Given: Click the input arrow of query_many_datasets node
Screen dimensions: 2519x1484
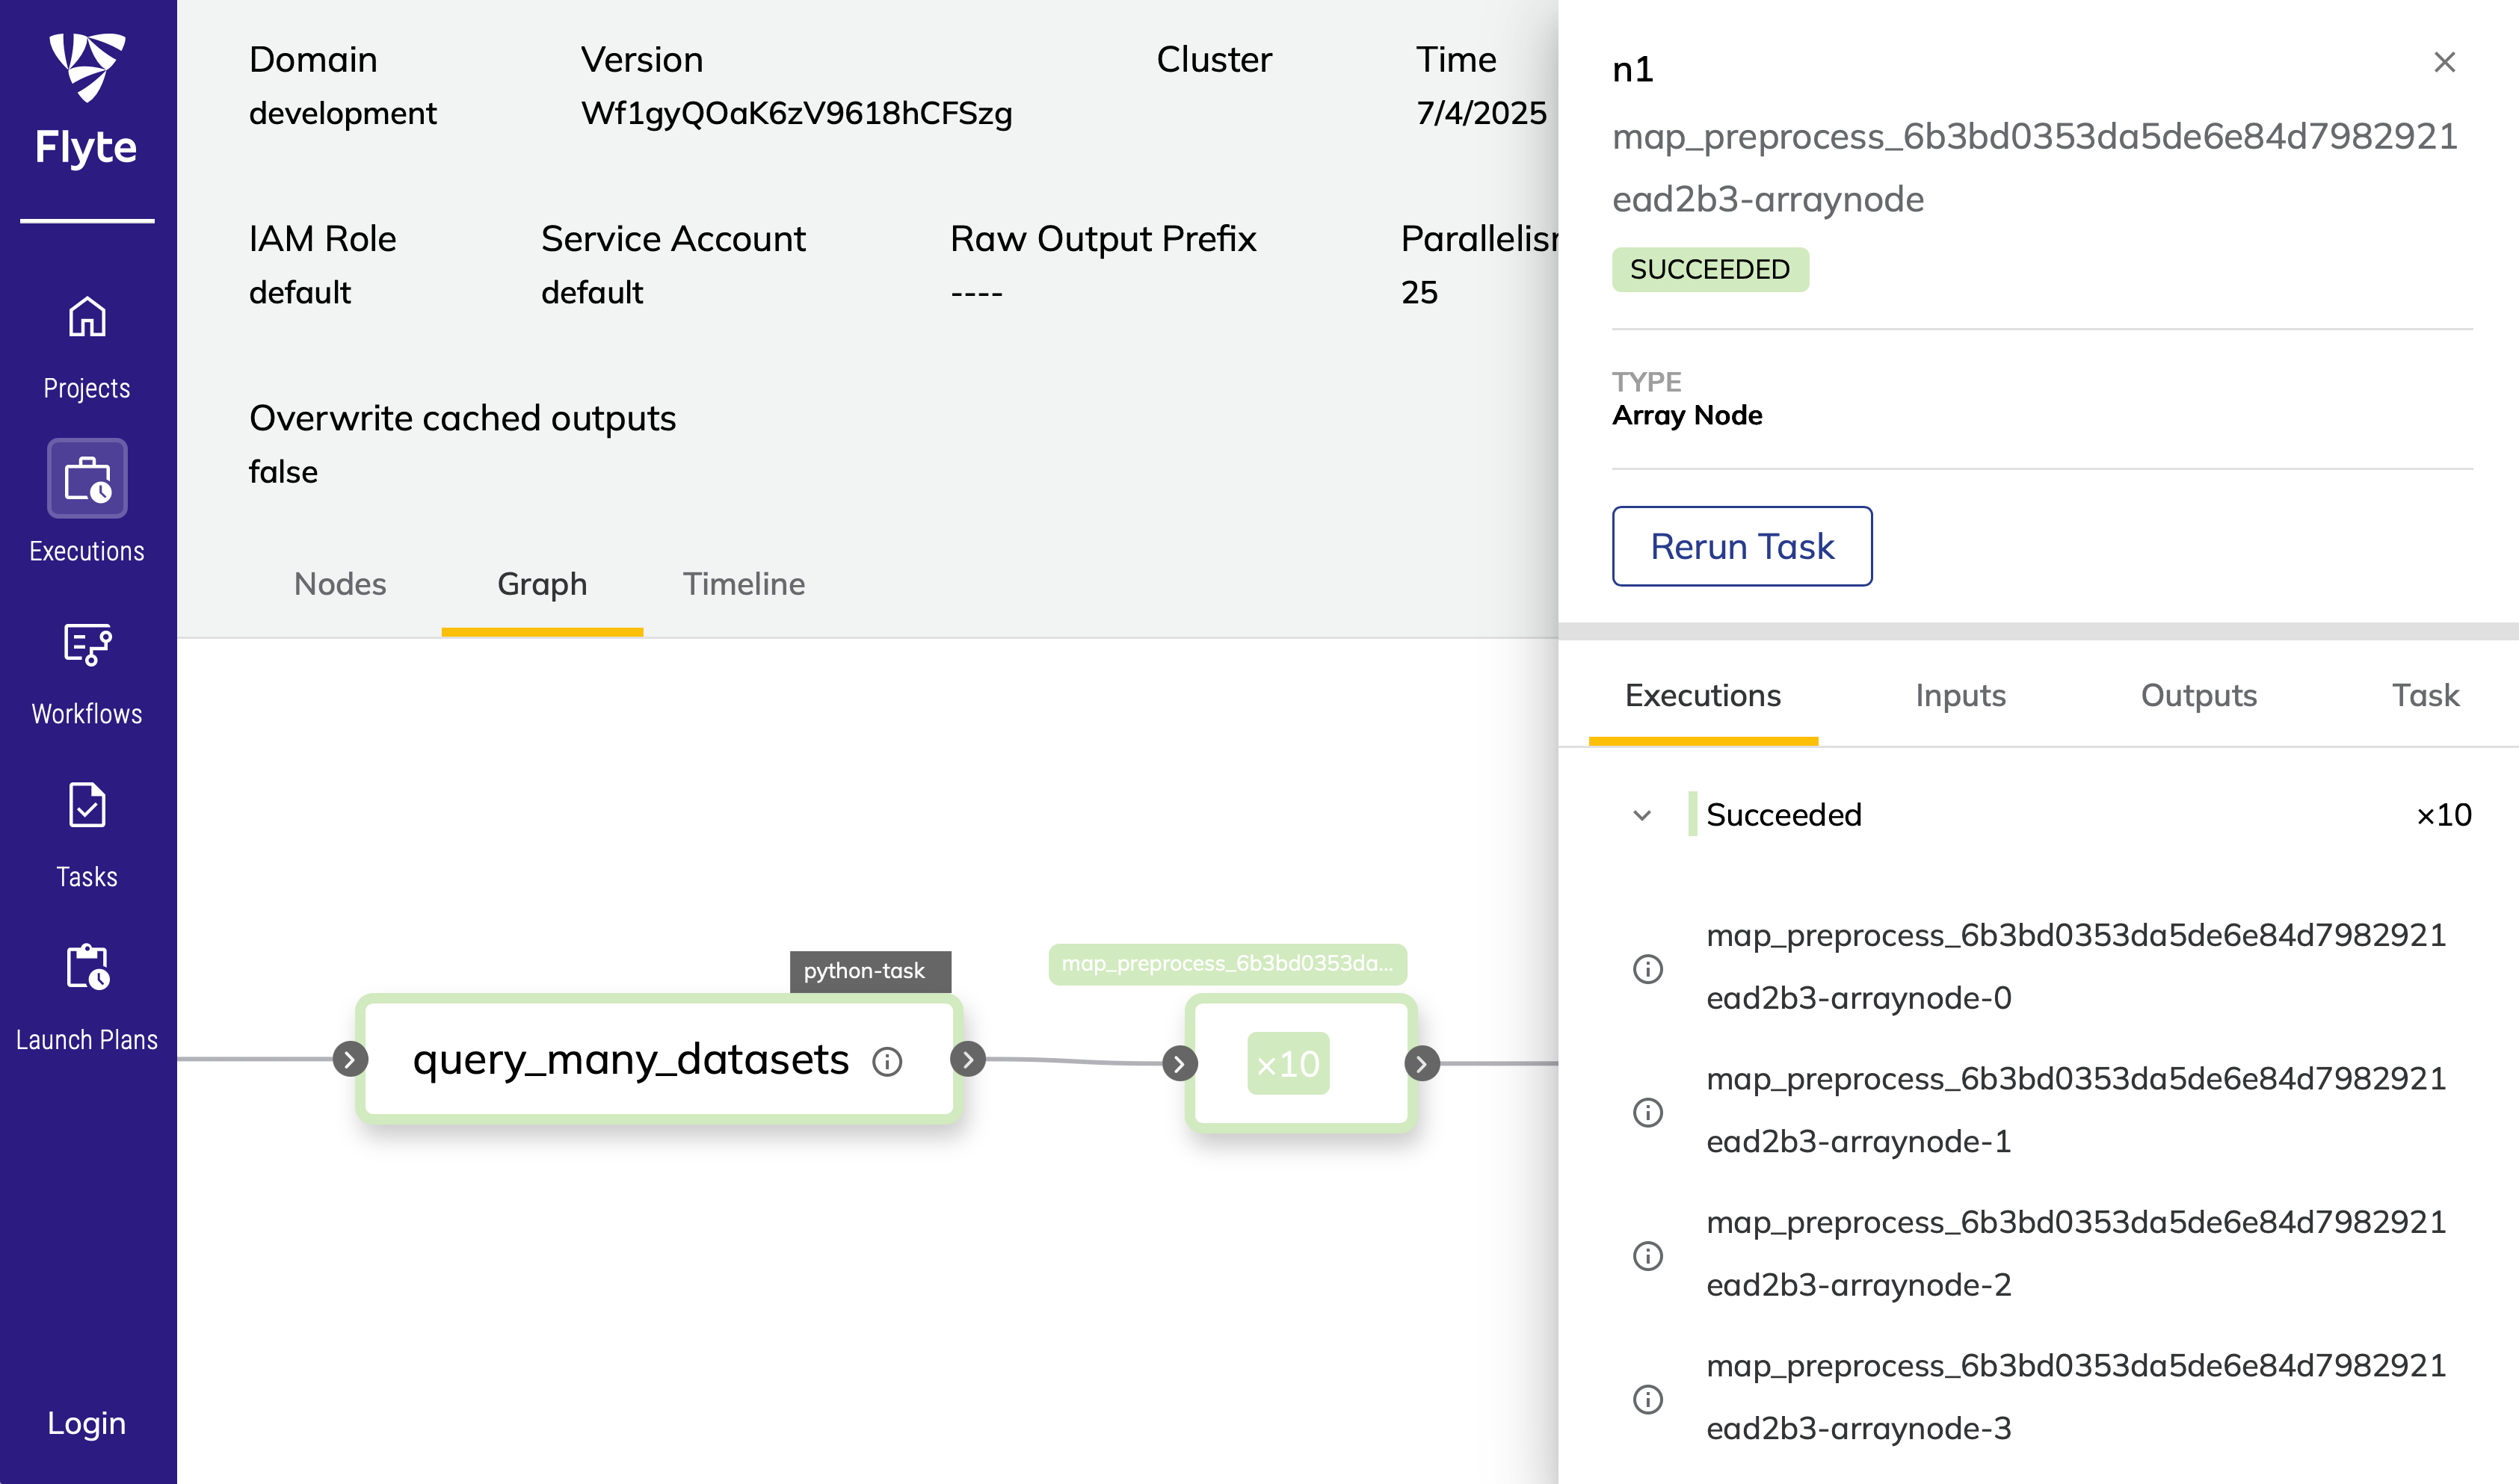Looking at the screenshot, I should click(349, 1059).
